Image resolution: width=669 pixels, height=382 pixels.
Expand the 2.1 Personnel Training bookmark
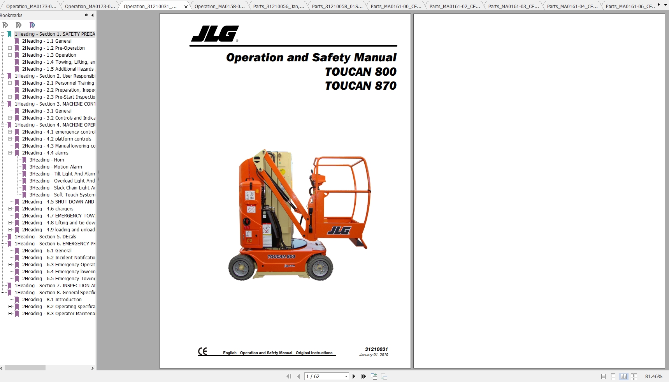[10, 83]
